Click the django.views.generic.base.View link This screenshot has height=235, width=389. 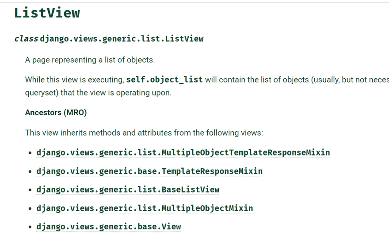coord(108,227)
